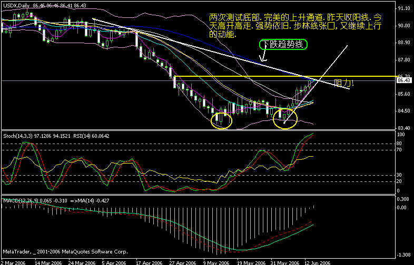This screenshot has width=414, height=265.
Task: Select the 30 level on oscillator scale
Action: [x=399, y=175]
